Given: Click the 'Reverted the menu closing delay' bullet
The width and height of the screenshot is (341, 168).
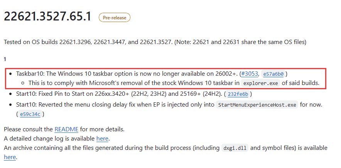Looking at the screenshot, I should click(116, 104).
